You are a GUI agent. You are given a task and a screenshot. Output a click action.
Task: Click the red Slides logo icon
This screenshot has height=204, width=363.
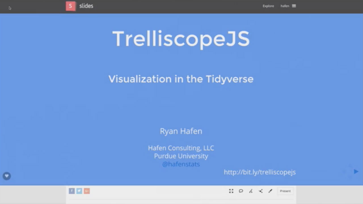[x=71, y=6]
